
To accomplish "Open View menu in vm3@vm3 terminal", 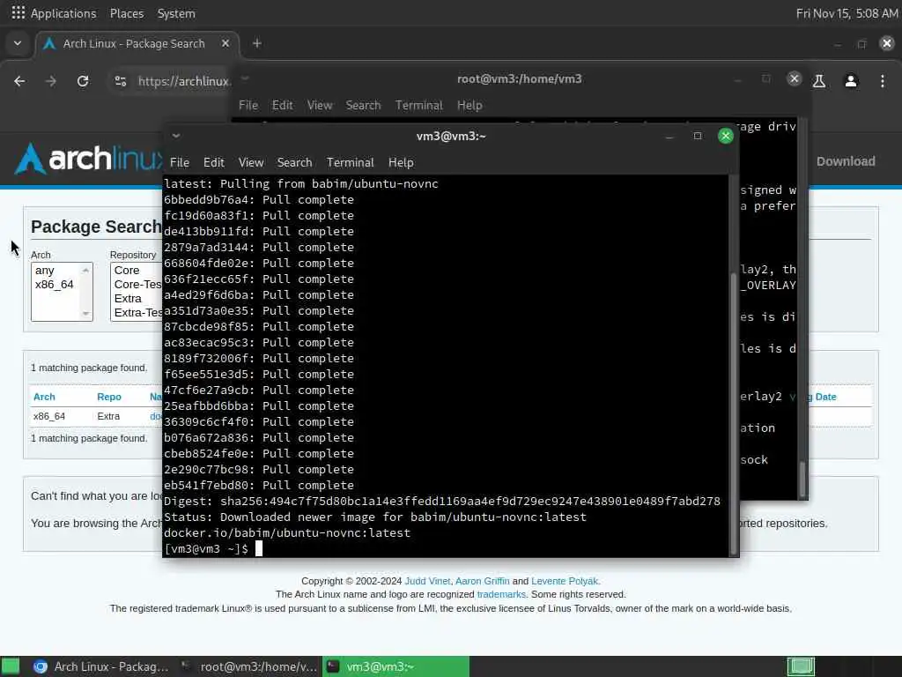I will (251, 162).
